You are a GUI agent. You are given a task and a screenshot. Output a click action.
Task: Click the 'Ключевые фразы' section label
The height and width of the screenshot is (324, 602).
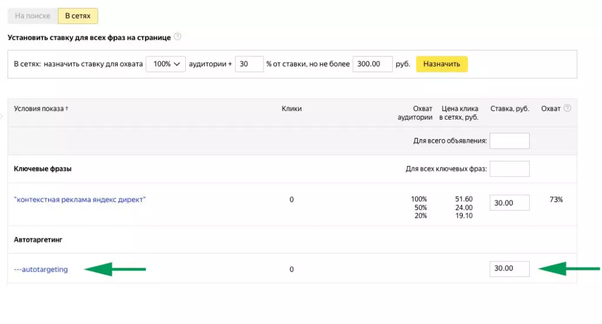coord(42,168)
